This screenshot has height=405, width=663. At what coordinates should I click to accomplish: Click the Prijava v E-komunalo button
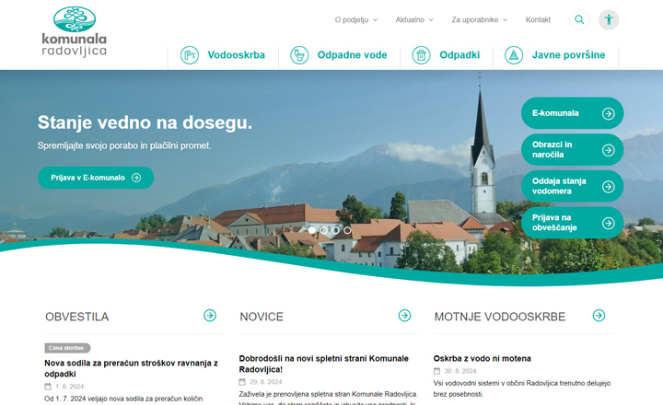(x=96, y=178)
